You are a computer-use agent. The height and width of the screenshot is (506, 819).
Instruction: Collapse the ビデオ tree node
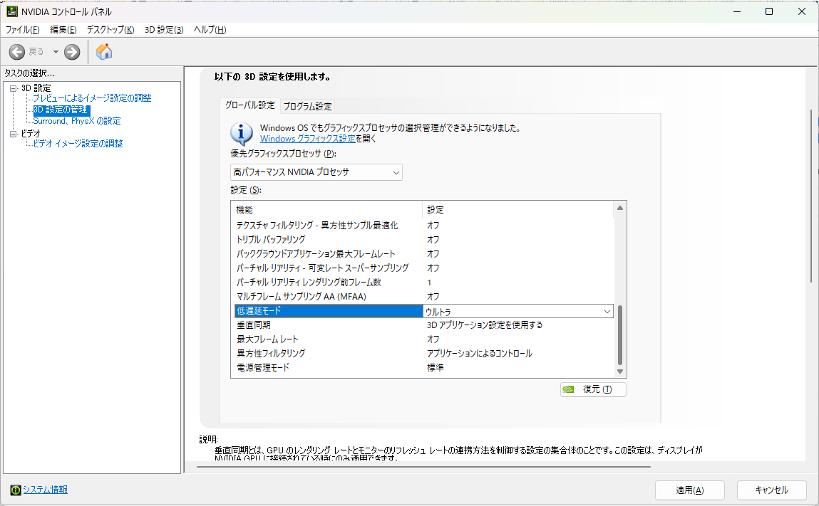pos(13,134)
